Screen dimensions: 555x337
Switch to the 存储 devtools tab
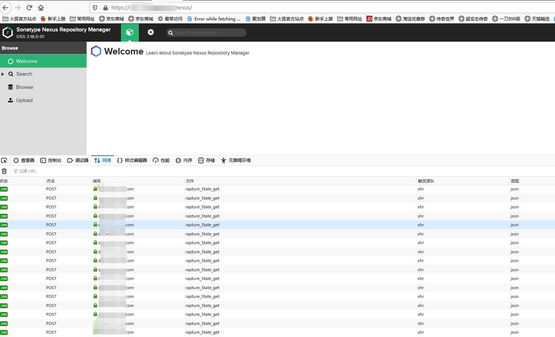[206, 160]
